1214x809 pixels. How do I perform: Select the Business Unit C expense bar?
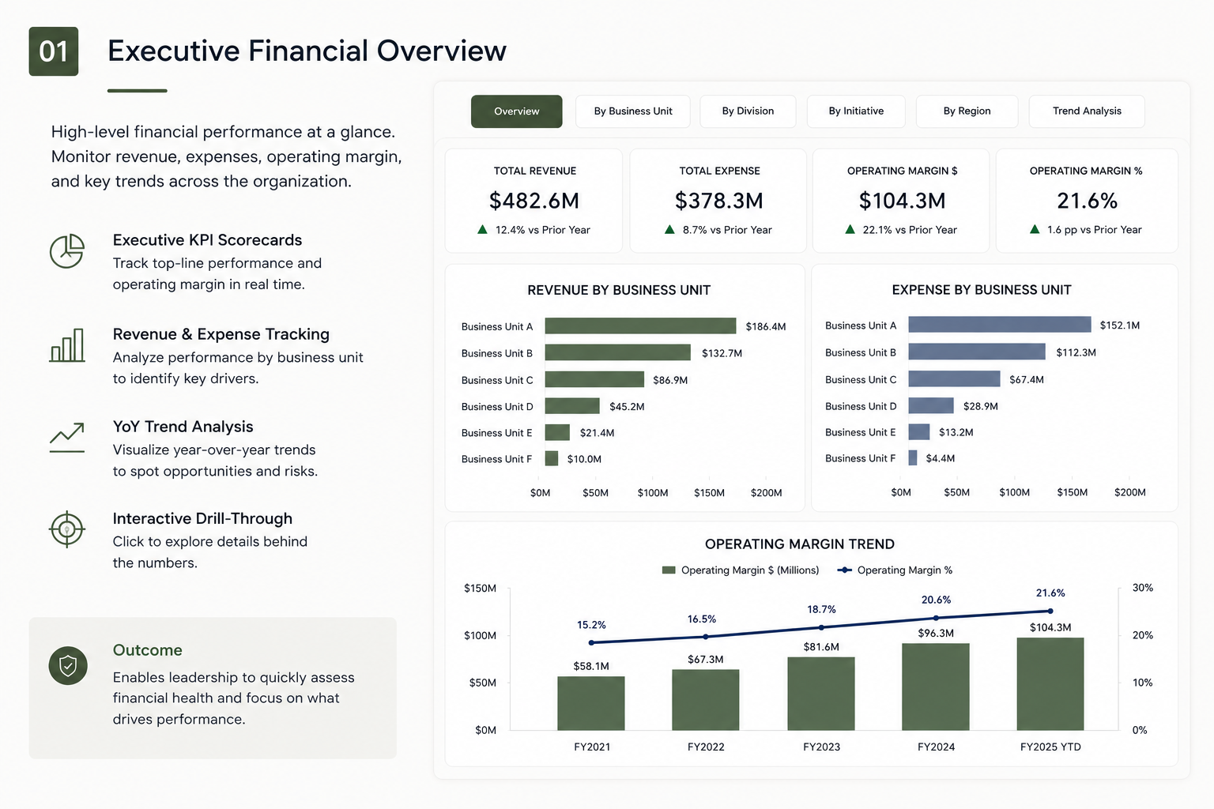[955, 379]
